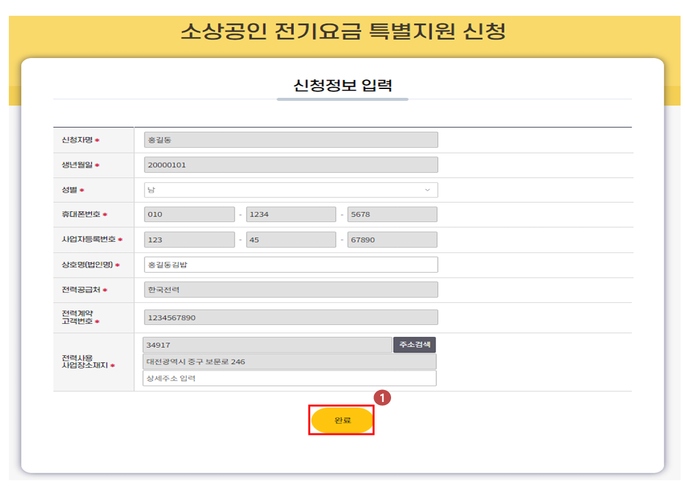Click business number field 67890
The width and height of the screenshot is (685, 496).
392,239
